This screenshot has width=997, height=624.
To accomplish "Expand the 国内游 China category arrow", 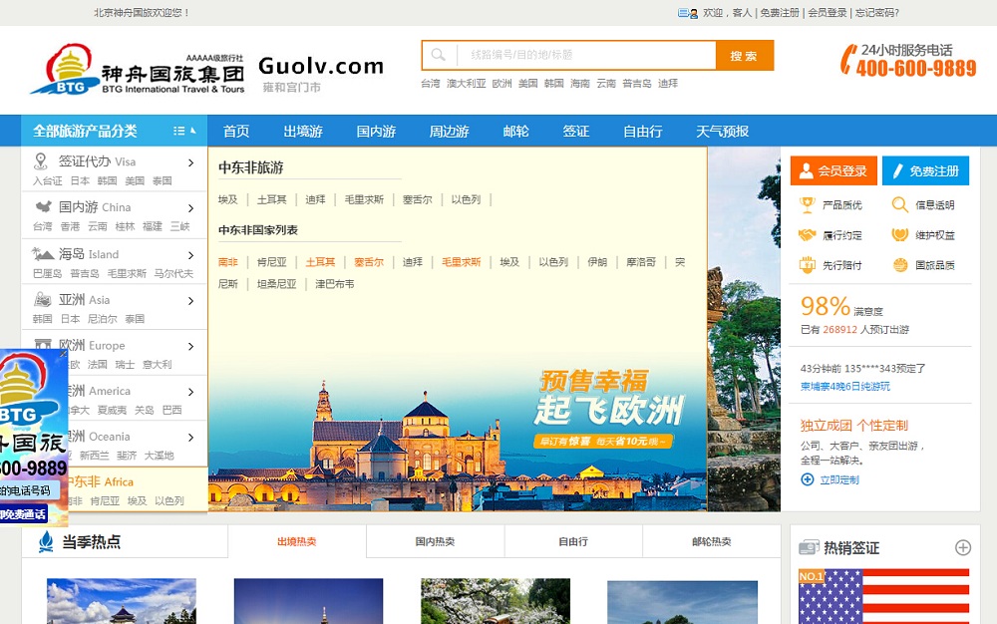I will point(190,208).
